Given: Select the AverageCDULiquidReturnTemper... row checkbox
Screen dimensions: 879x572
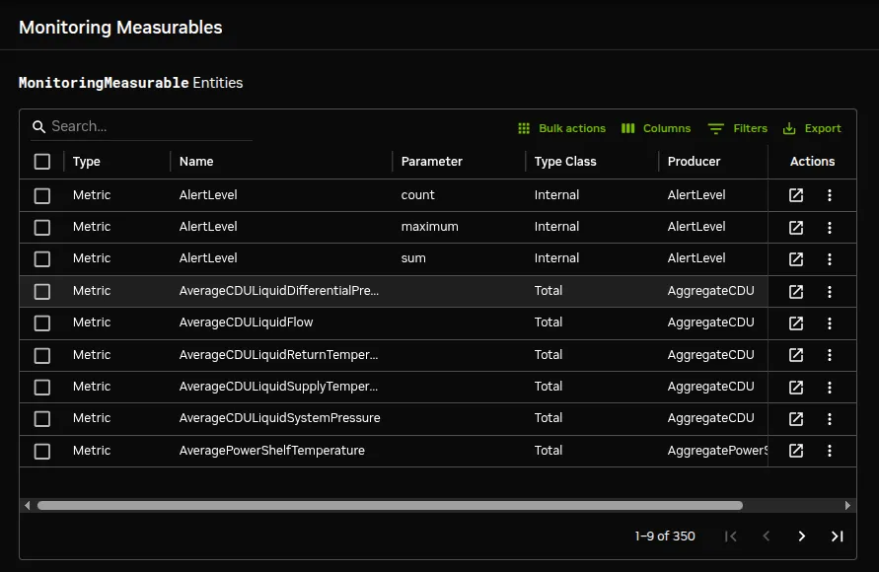Looking at the screenshot, I should pos(42,355).
